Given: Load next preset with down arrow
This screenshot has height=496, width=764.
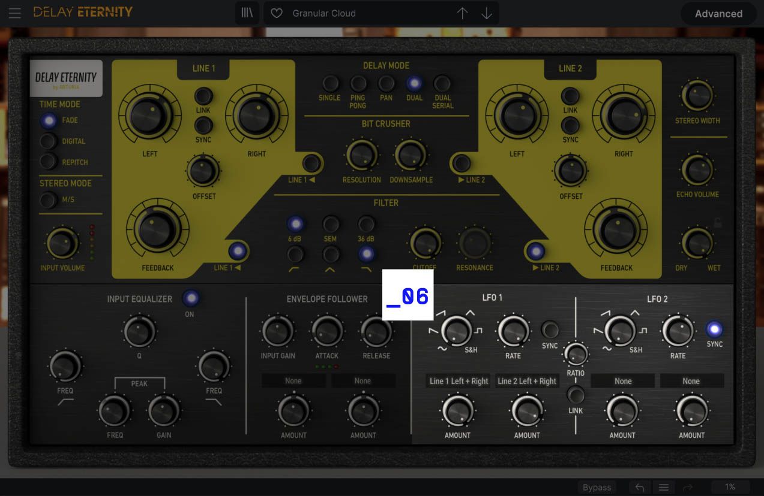Looking at the screenshot, I should (487, 13).
